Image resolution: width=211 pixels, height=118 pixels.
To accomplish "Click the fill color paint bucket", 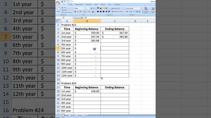I will (89, 12).
